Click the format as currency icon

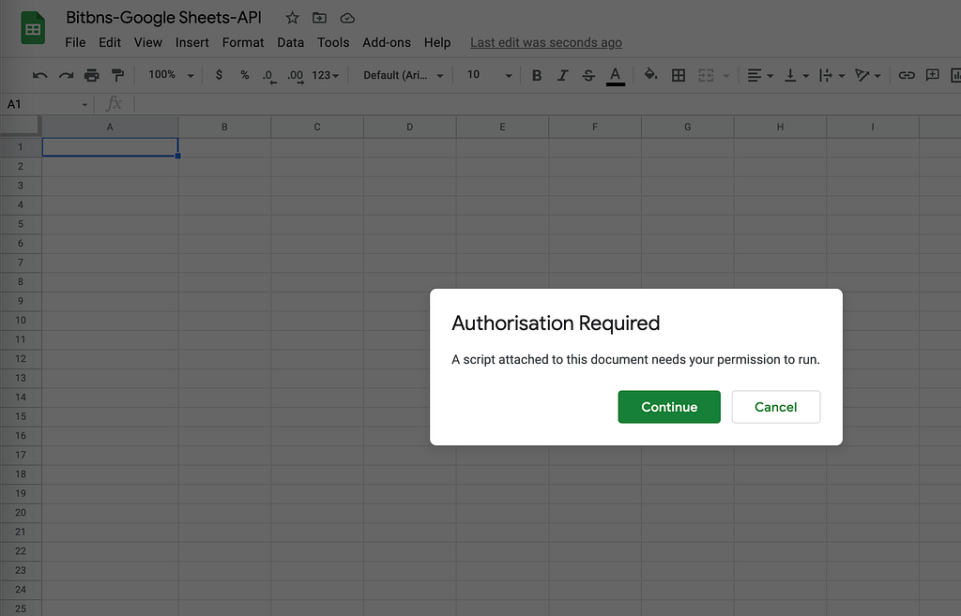tap(219, 75)
